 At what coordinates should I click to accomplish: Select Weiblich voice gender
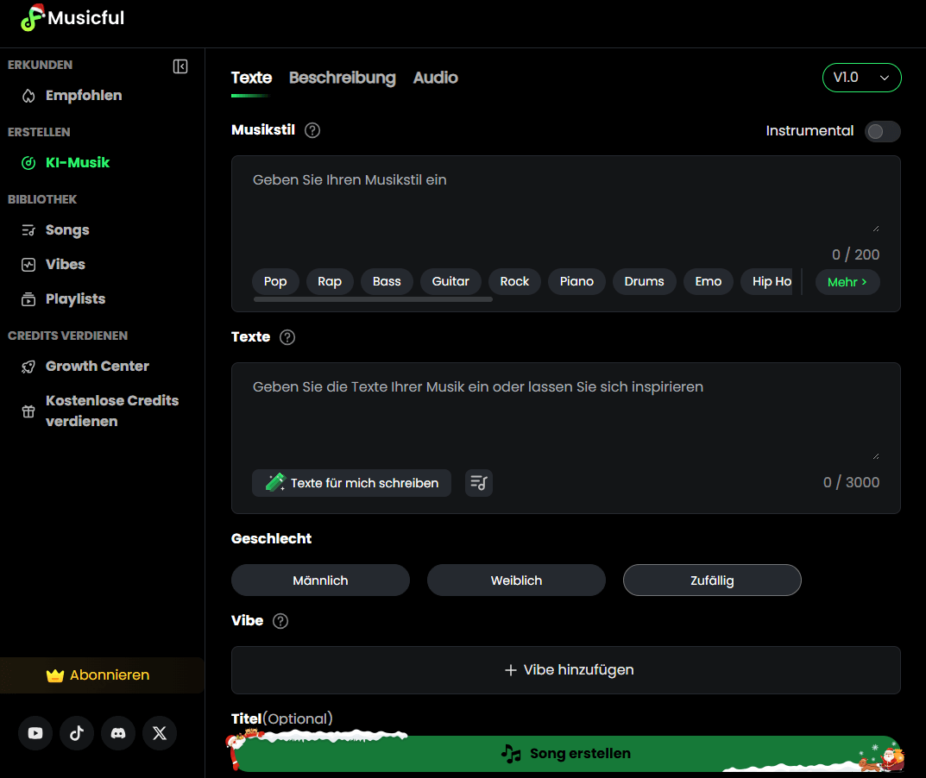516,580
